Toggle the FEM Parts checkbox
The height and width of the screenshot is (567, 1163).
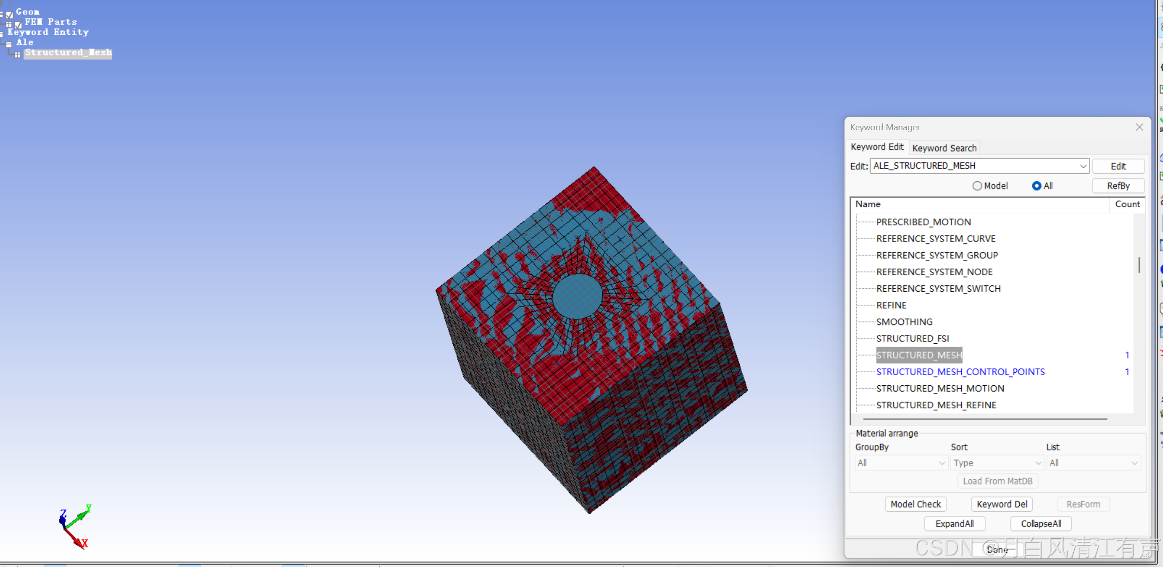pos(18,24)
